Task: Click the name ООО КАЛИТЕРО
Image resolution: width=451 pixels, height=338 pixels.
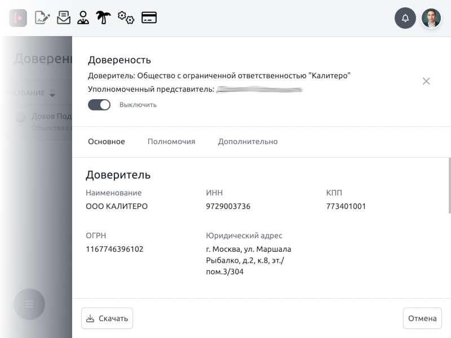Action: pyautogui.click(x=117, y=206)
